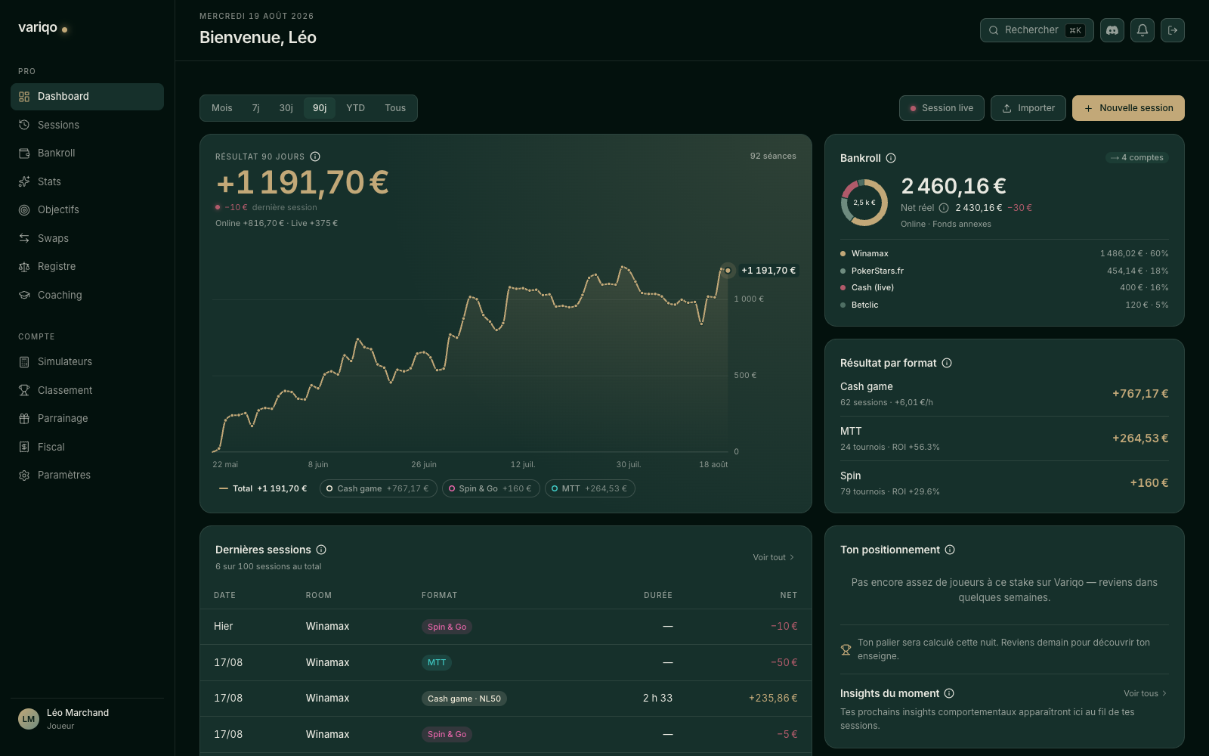The image size is (1209, 756).
Task: Click the Rechercher search field
Action: 1037,30
